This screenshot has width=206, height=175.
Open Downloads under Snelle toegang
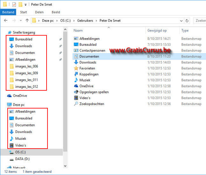coord(24,46)
